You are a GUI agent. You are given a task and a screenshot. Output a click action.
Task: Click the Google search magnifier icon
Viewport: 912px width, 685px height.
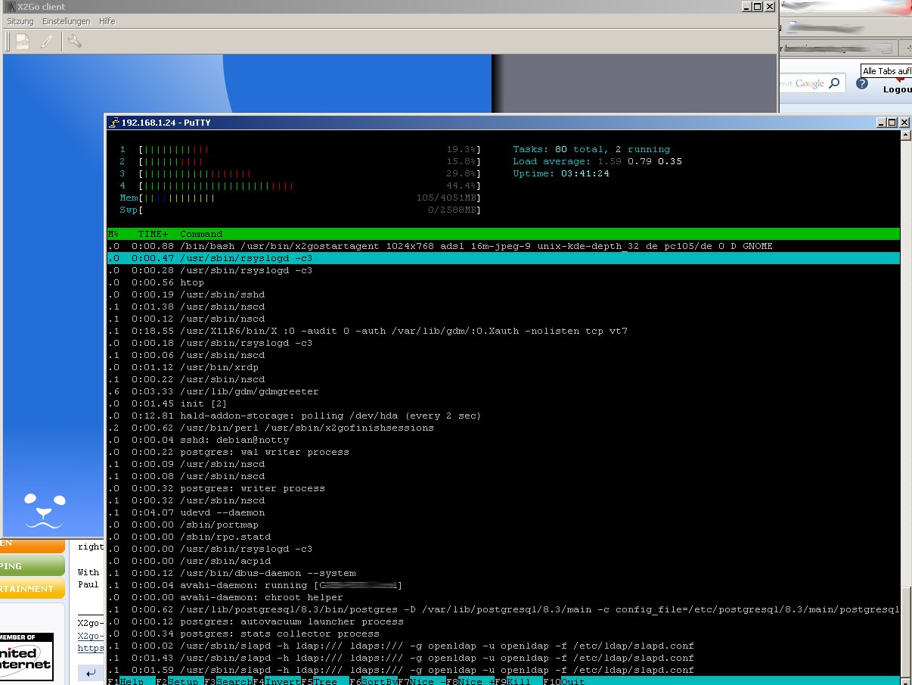pos(835,83)
